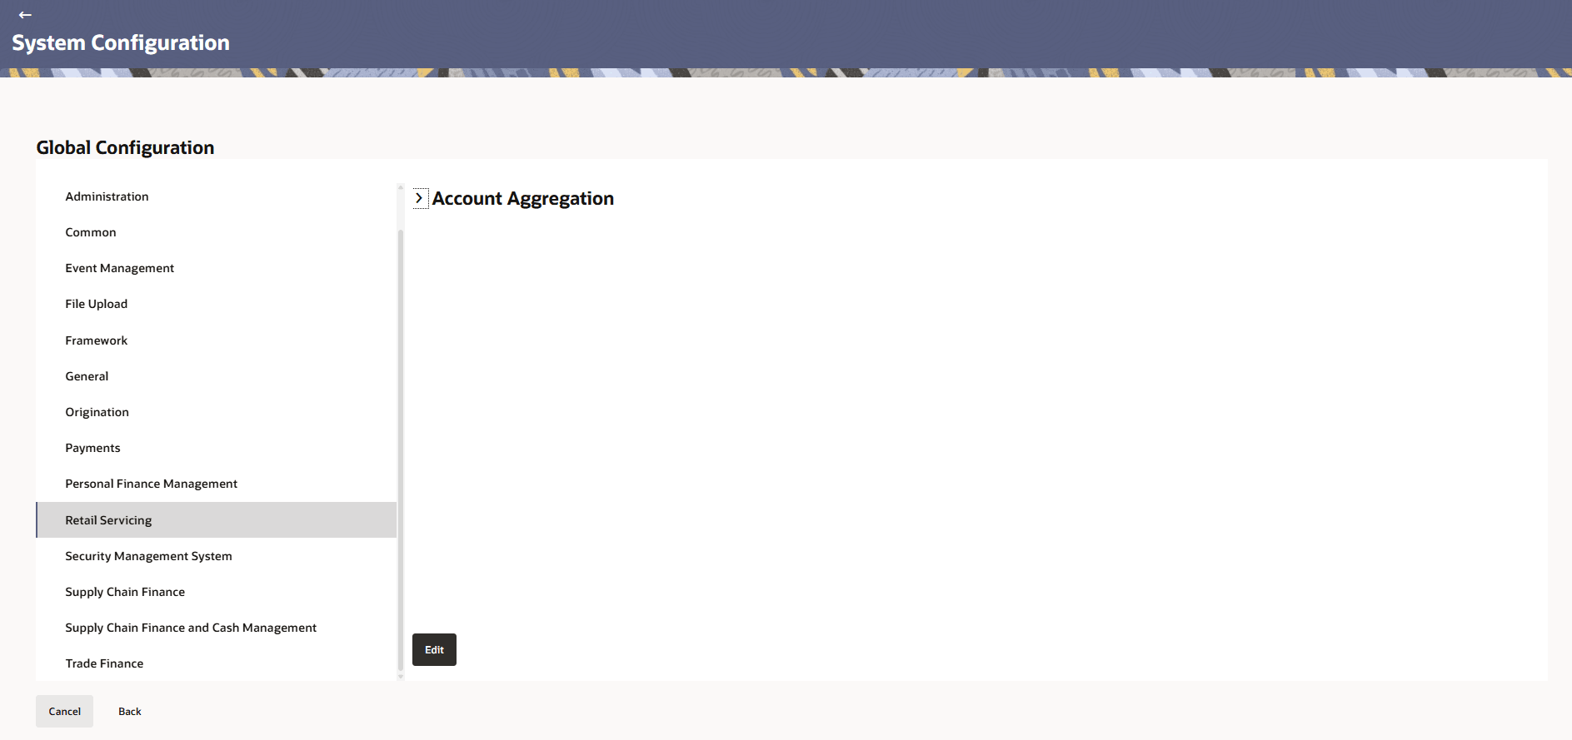The height and width of the screenshot is (740, 1572).
Task: Select the Retail Servicing category
Action: click(x=216, y=520)
